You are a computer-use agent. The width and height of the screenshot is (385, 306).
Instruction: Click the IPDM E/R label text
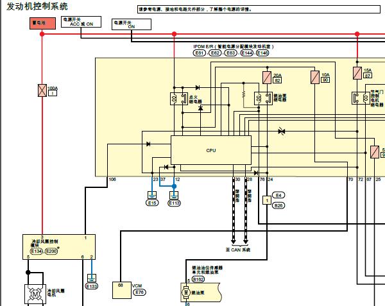point(234,47)
